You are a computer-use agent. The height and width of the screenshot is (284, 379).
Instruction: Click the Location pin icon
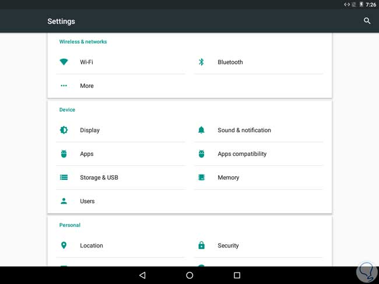click(x=64, y=246)
